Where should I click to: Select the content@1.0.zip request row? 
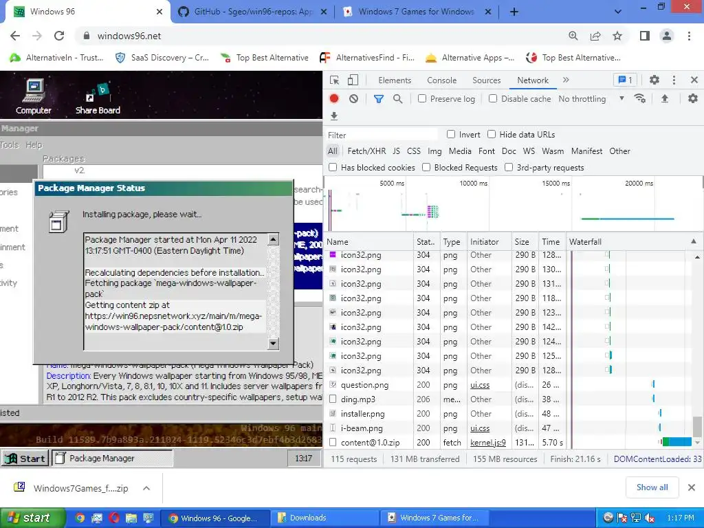tap(509, 443)
